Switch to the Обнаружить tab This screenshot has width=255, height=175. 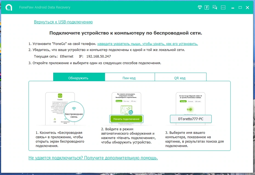(79, 77)
